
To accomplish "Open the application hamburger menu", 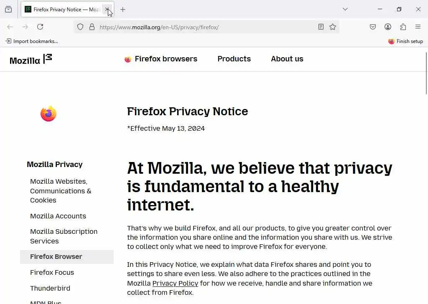I will point(418,27).
